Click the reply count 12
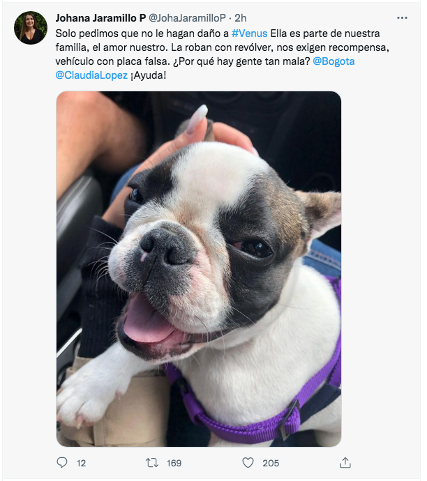Image resolution: width=427 pixels, height=481 pixels. pyautogui.click(x=82, y=463)
